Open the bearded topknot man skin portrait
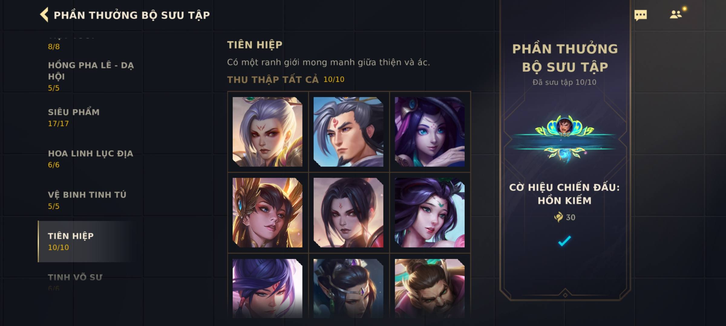Viewport: 726px width, 326px height. point(430,288)
